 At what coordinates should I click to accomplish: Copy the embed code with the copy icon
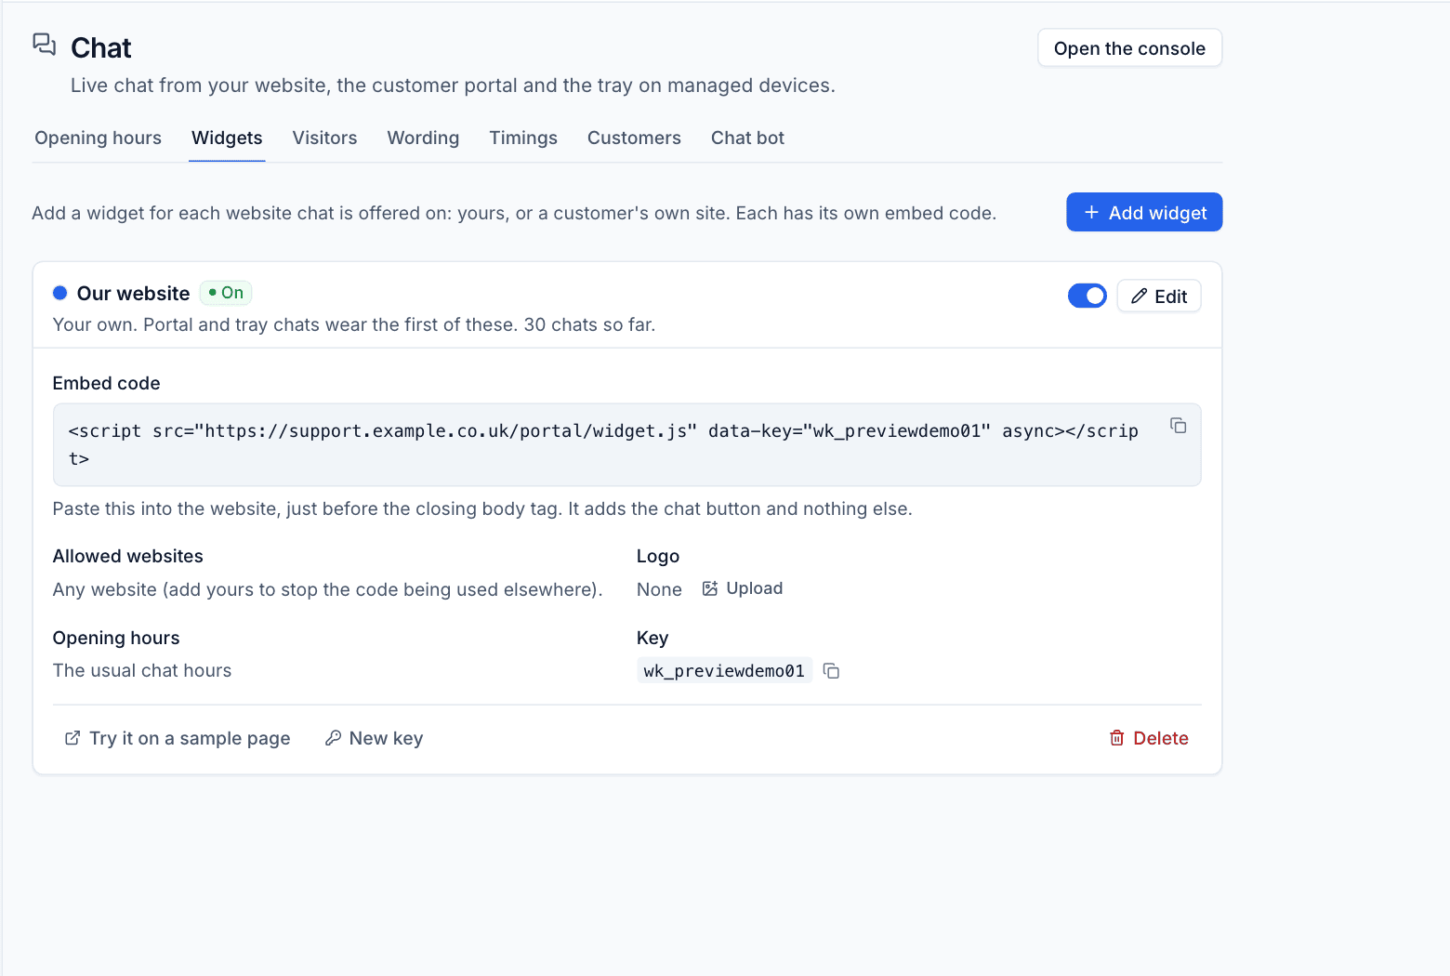pyautogui.click(x=1178, y=426)
